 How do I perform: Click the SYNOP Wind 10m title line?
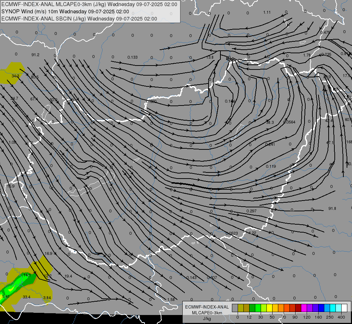point(65,12)
